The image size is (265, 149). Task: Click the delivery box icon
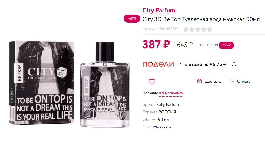(200, 81)
